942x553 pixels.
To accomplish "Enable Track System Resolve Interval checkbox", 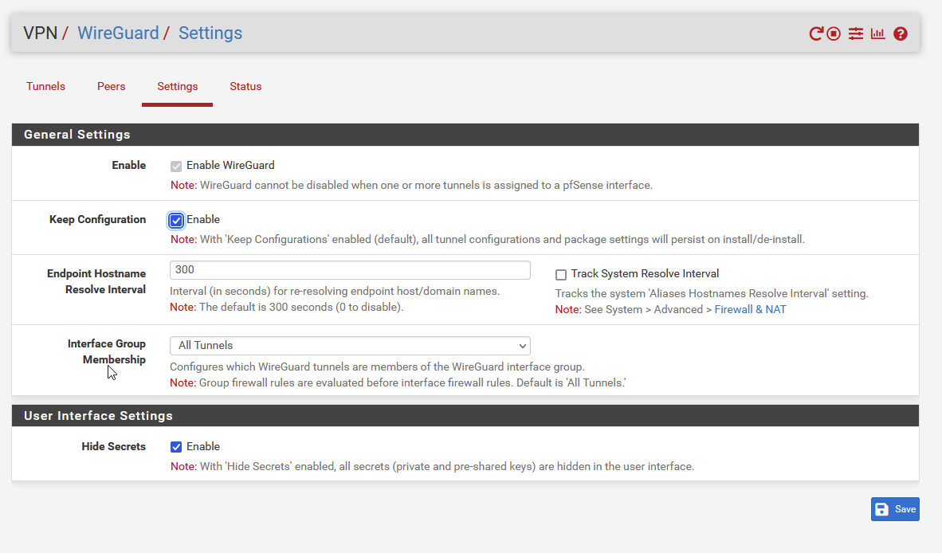I will 561,275.
